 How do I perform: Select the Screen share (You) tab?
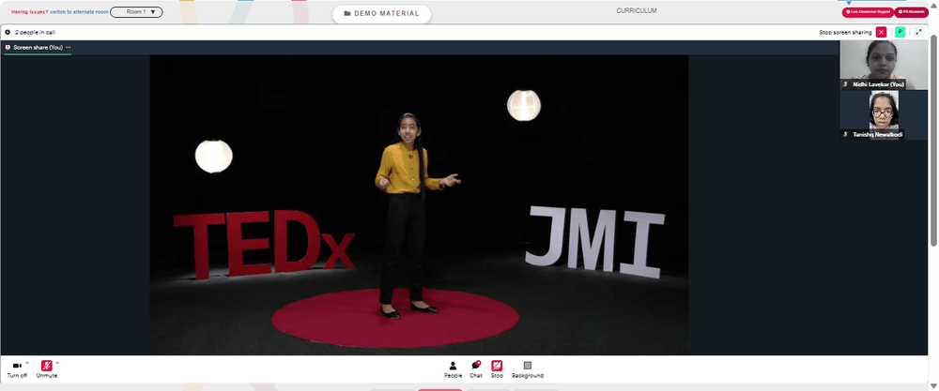tap(38, 47)
